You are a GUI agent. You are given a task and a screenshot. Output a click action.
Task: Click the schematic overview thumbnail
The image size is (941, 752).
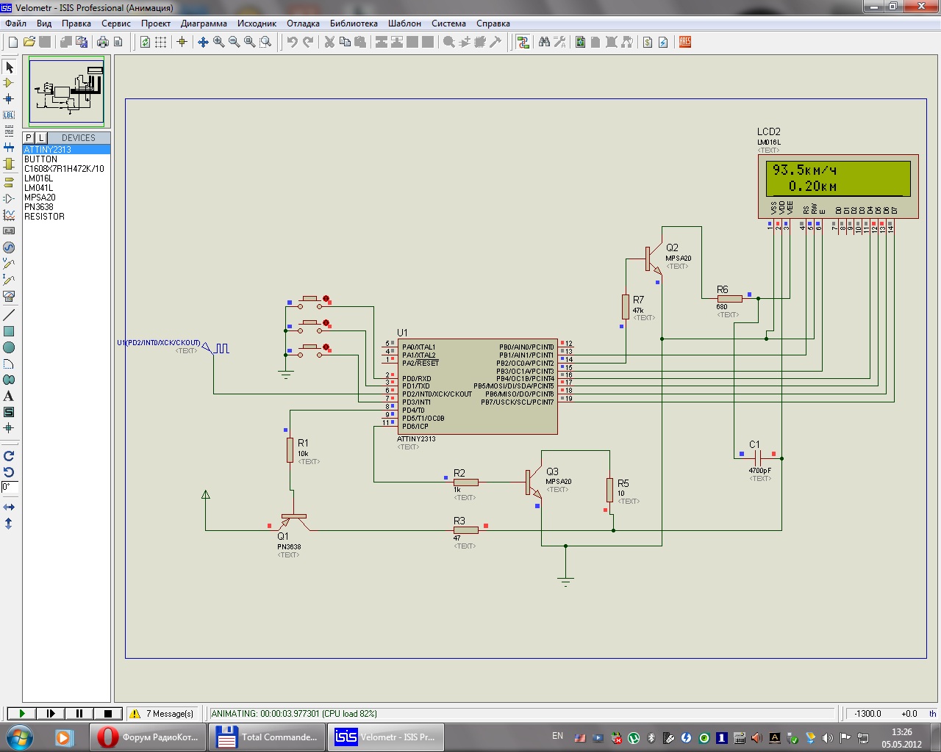(x=66, y=91)
